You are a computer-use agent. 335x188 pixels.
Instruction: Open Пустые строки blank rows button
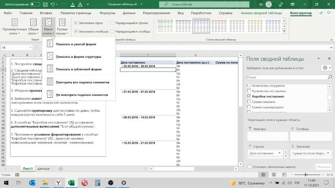(62, 27)
